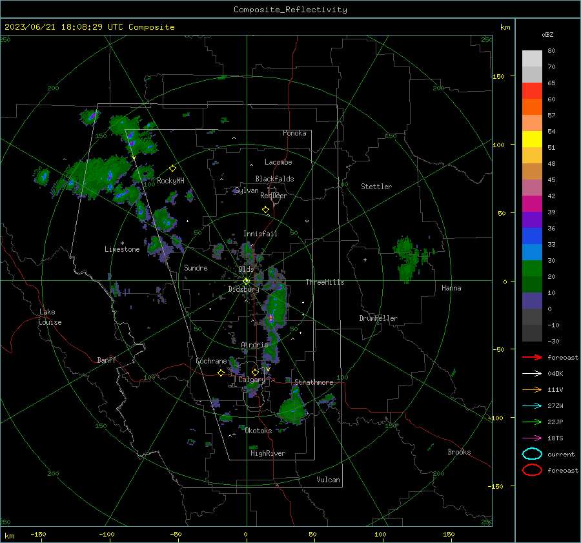581x543 pixels.
Task: Click the magenta 18TS arrow legend icon
Action: [532, 438]
